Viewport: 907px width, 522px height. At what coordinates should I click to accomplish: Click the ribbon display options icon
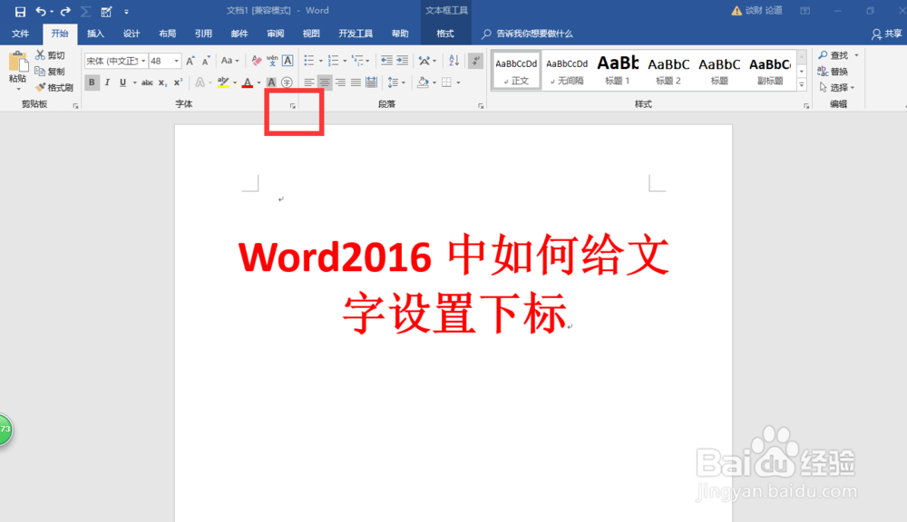pos(805,10)
